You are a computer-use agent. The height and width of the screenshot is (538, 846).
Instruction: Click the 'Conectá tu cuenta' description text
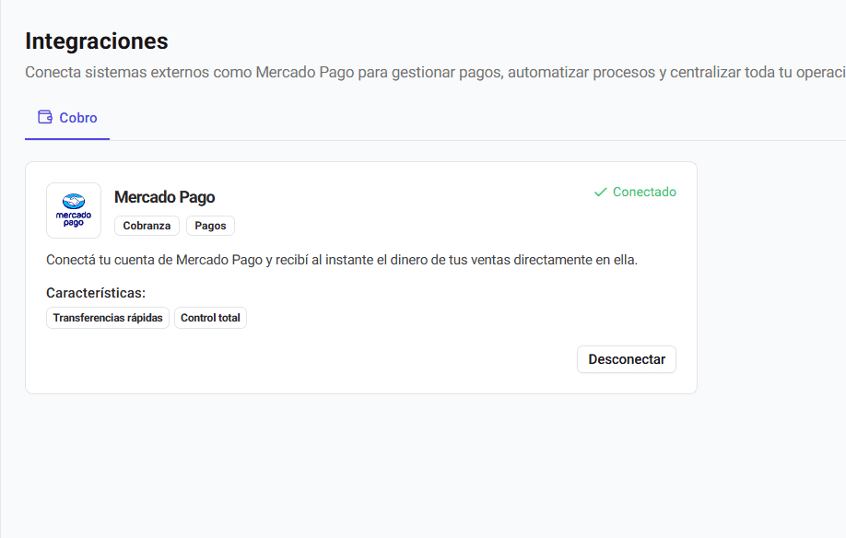[342, 260]
